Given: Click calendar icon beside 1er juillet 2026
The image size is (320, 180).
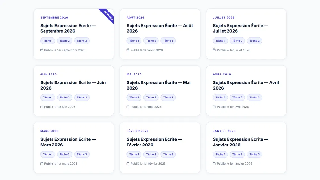Looking at the screenshot, I should point(214,50).
